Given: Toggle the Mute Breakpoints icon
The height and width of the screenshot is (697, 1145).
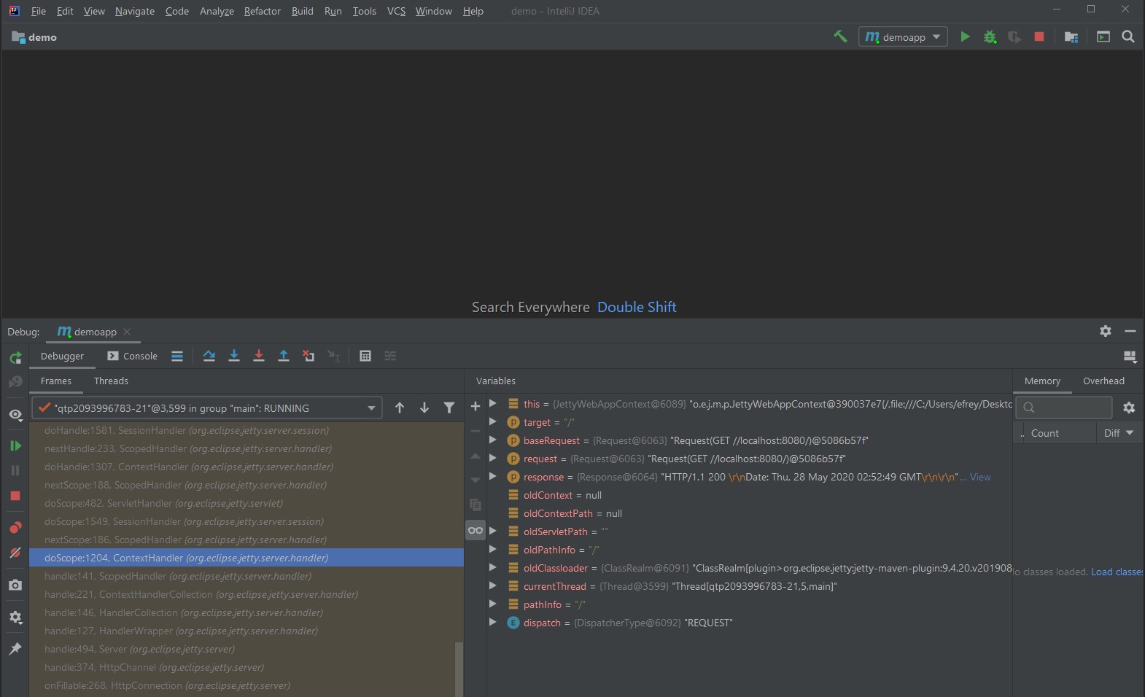Looking at the screenshot, I should coord(15,553).
